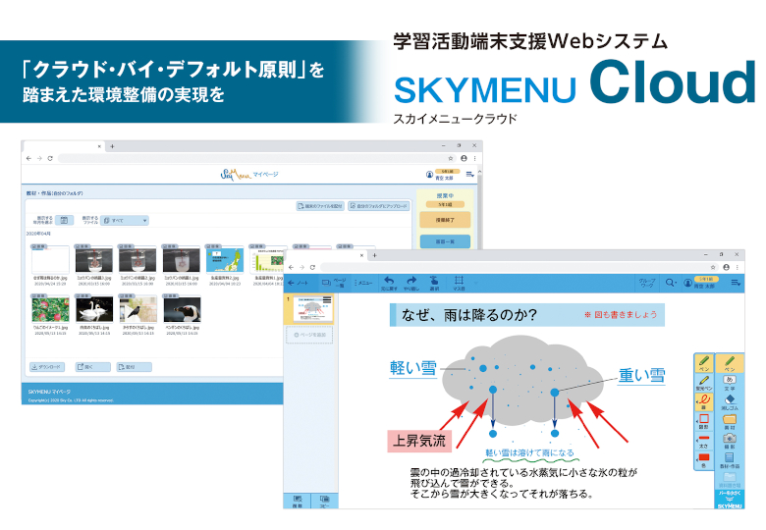Toggle the grid (マス目) display
766x530 pixels.
[459, 282]
